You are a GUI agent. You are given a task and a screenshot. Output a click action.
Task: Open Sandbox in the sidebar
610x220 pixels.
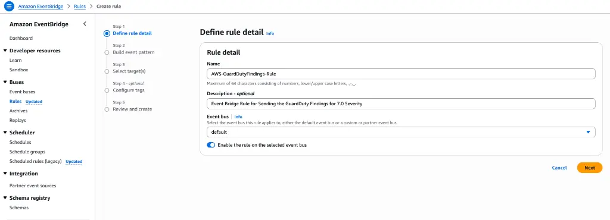coord(18,70)
